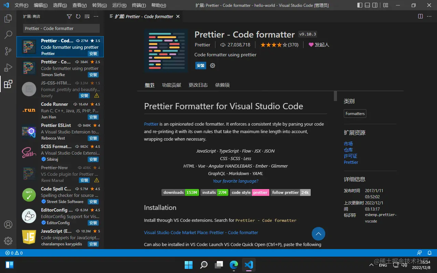The width and height of the screenshot is (437, 273).
Task: Open the Source Control view
Action: point(8,51)
